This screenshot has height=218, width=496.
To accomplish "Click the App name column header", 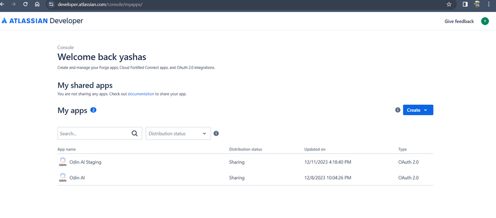I will [67, 149].
